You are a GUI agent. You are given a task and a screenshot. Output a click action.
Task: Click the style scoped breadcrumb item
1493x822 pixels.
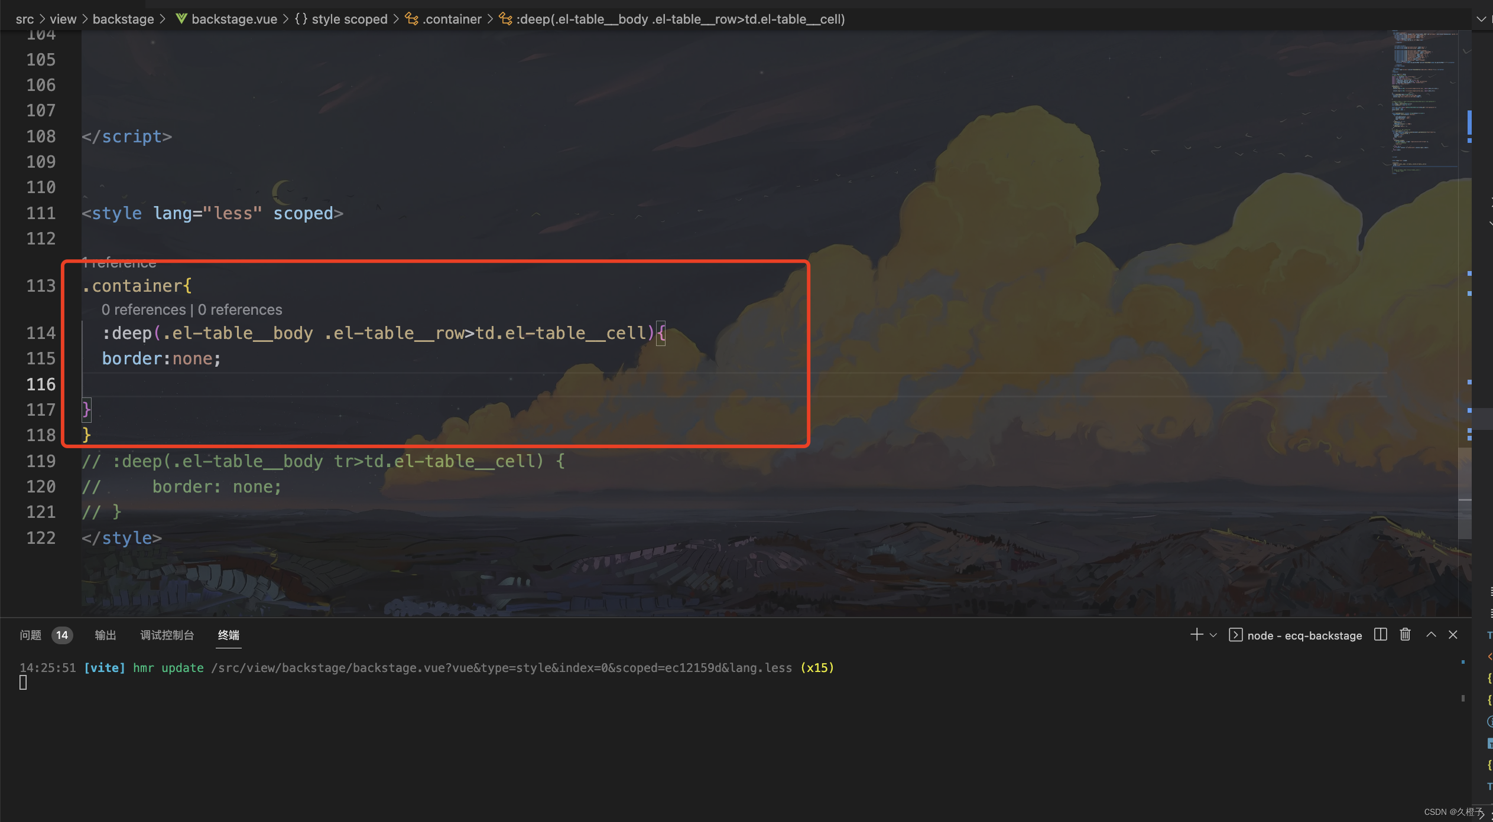[349, 19]
